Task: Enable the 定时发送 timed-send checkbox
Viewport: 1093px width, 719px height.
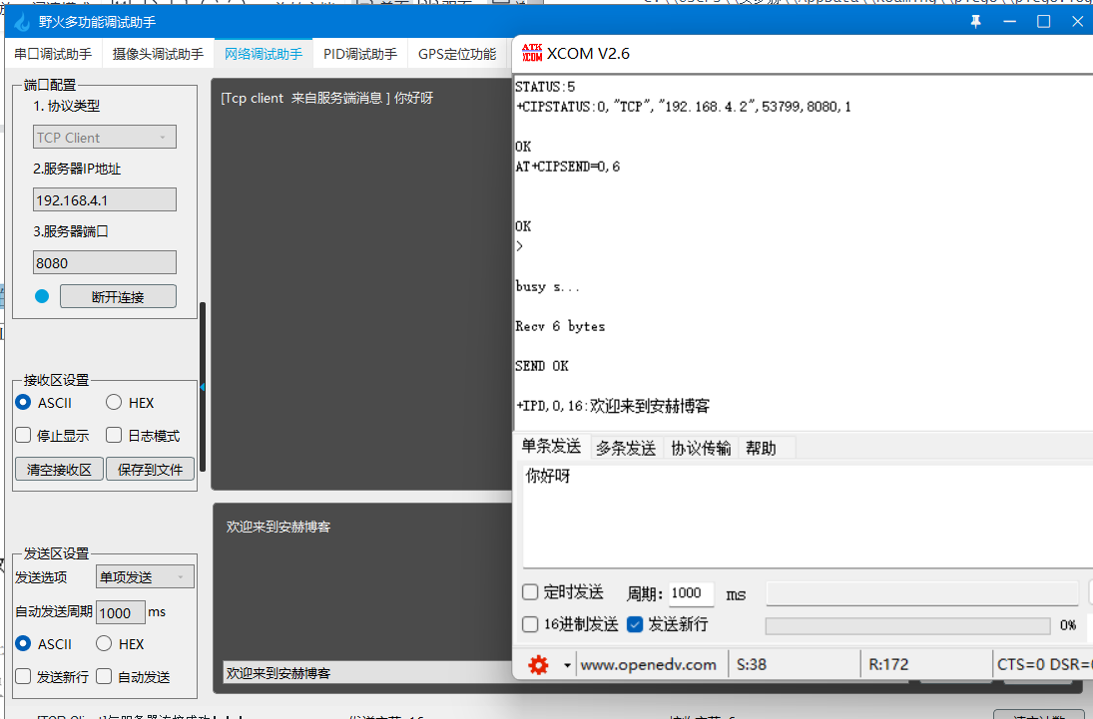Action: pos(530,591)
